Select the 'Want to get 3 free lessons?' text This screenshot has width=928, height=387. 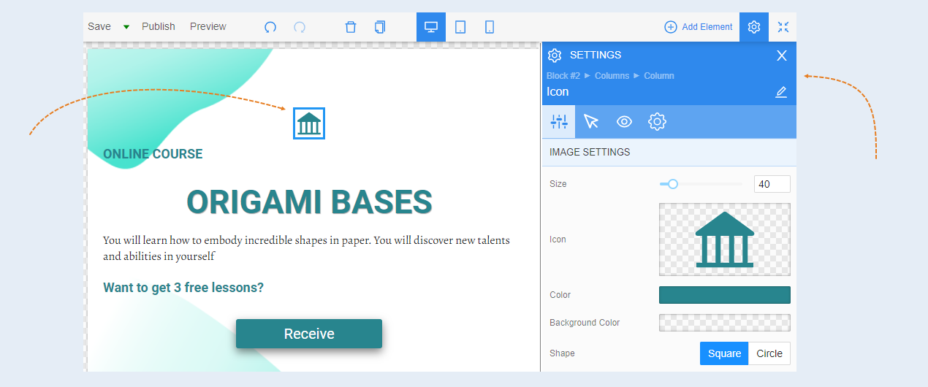[183, 288]
